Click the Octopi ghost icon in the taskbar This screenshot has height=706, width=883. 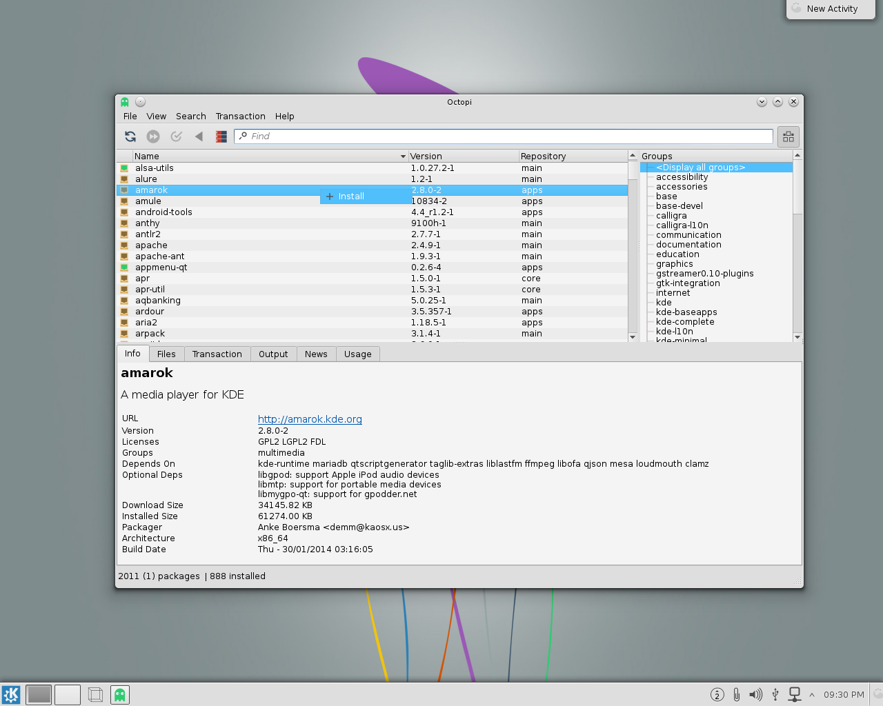tap(120, 694)
